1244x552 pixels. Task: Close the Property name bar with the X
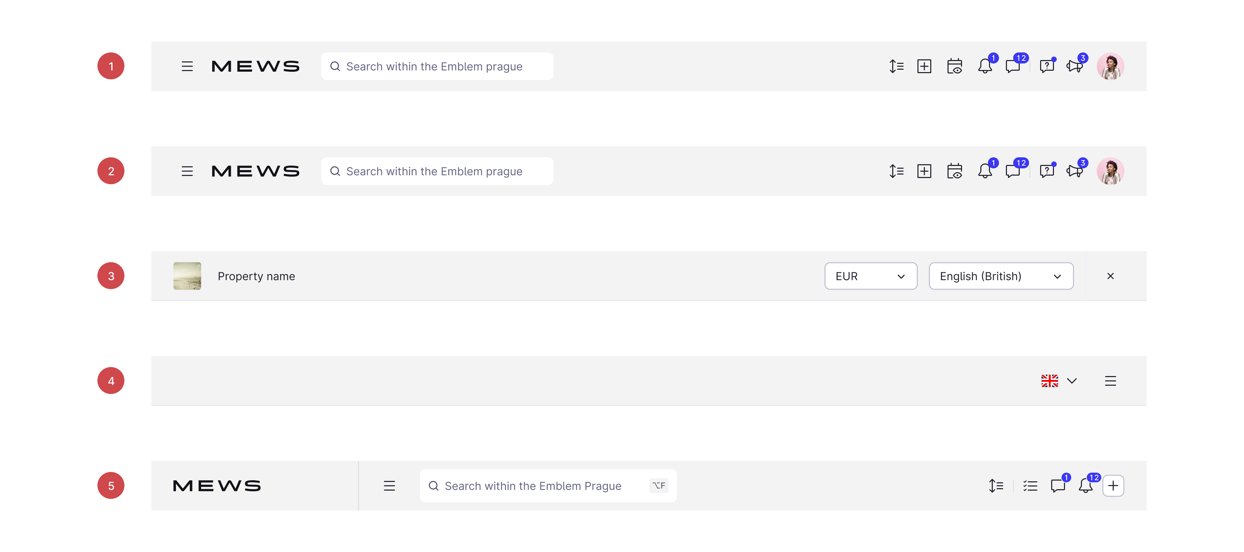point(1110,276)
